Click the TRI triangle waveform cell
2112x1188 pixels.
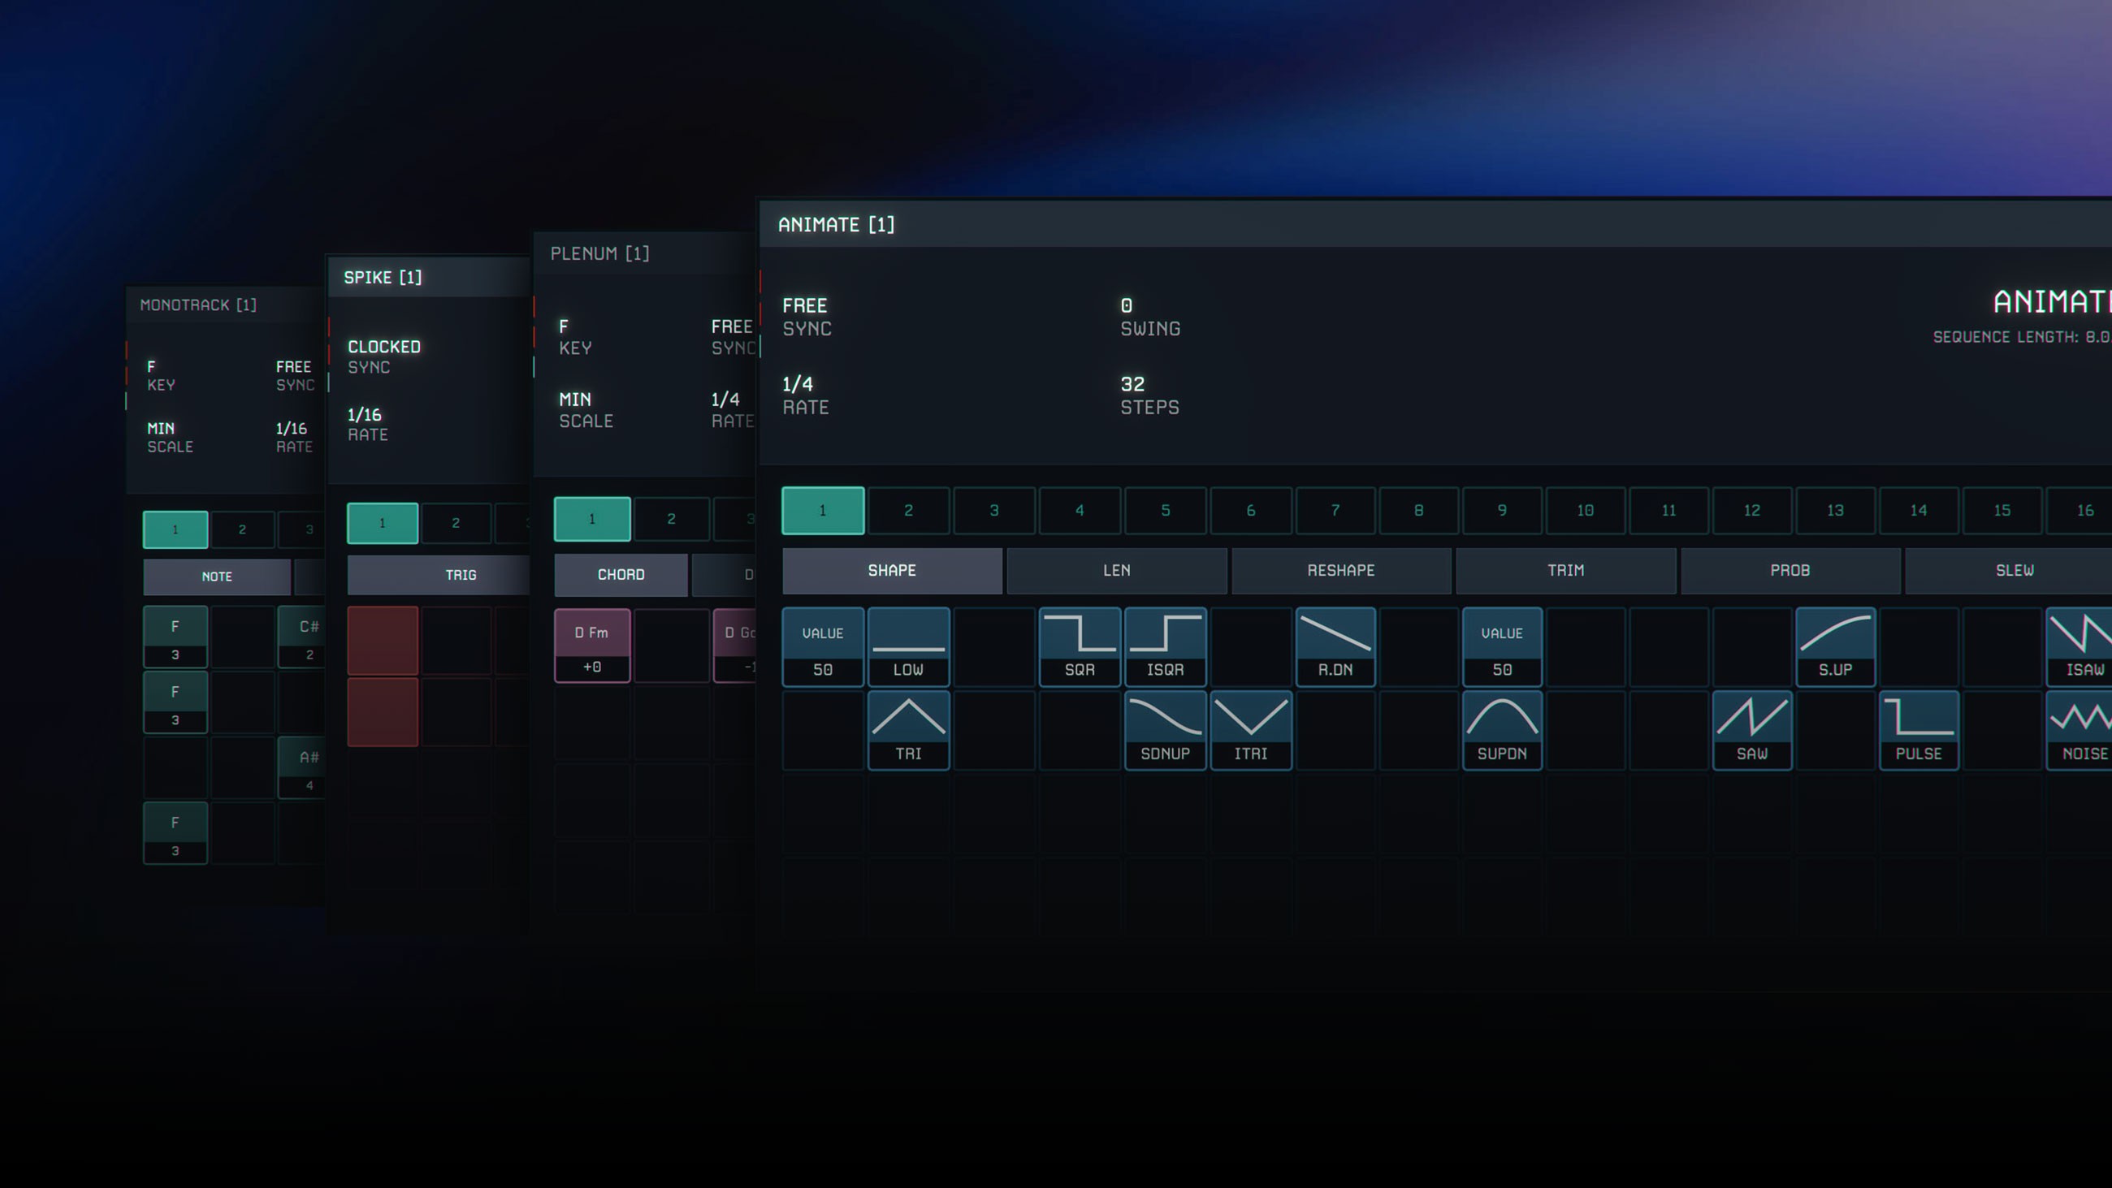(907, 730)
